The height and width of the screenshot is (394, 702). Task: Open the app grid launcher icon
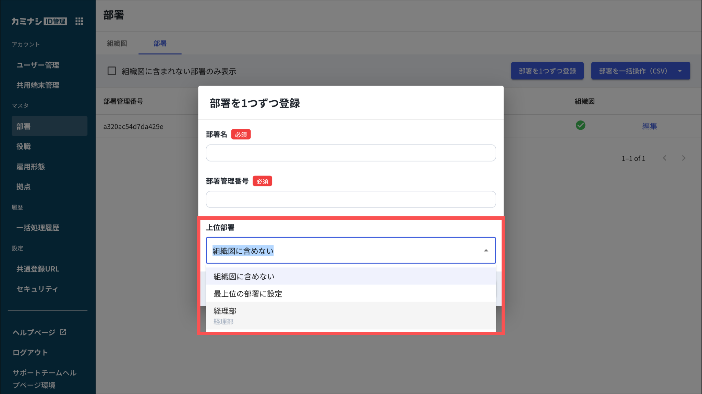tap(79, 21)
